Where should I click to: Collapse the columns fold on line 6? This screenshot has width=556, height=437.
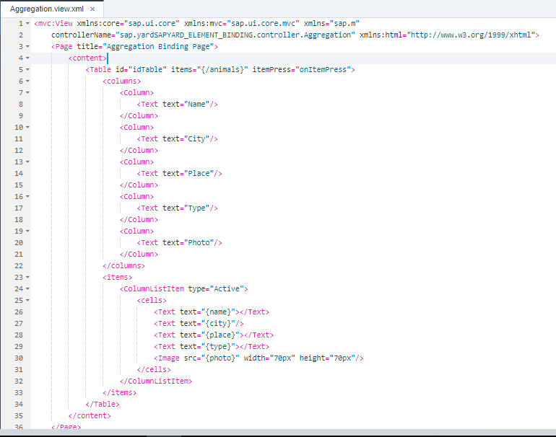coord(27,81)
